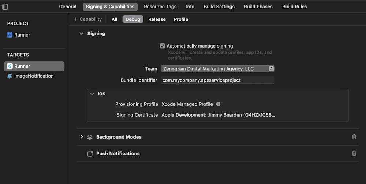Viewport: 366px width, 184px height.
Task: Delete the Background Modes capability
Action: (354, 137)
